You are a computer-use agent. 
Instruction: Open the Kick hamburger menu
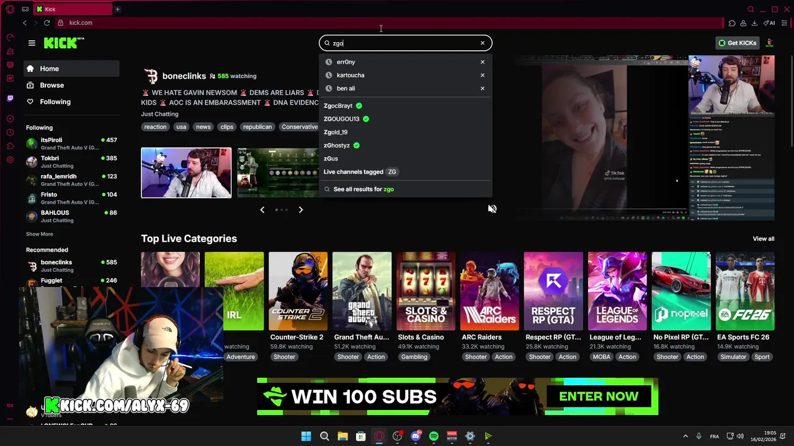click(x=32, y=43)
